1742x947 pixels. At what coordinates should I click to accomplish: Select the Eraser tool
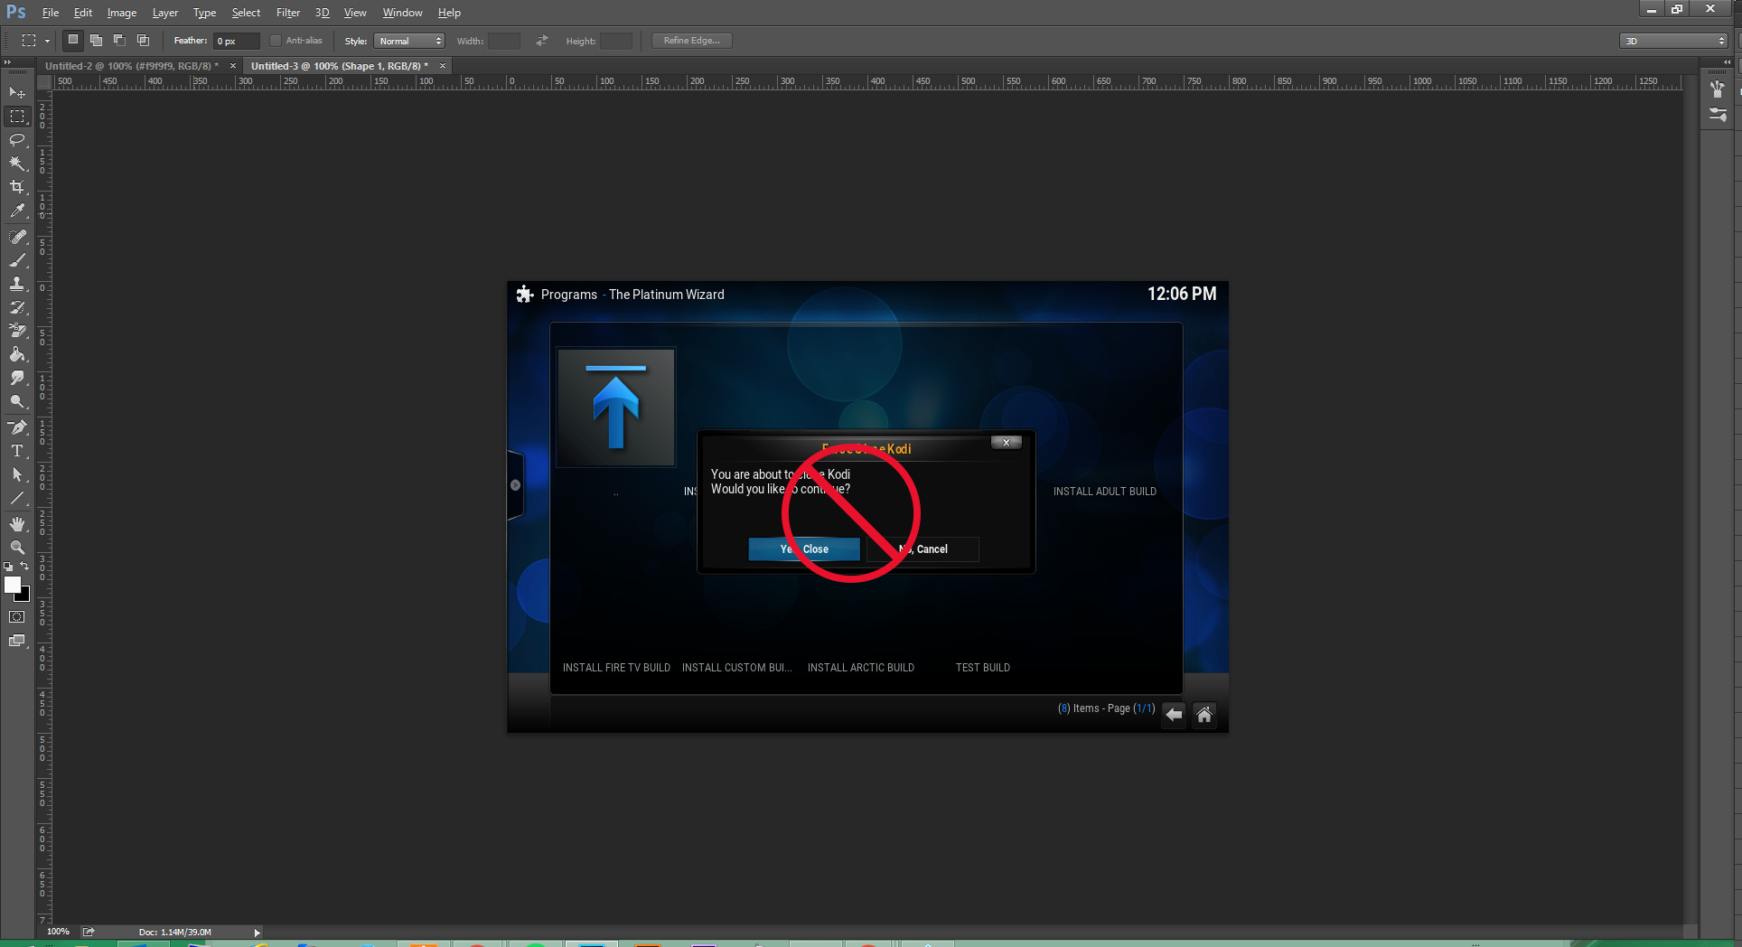[17, 331]
